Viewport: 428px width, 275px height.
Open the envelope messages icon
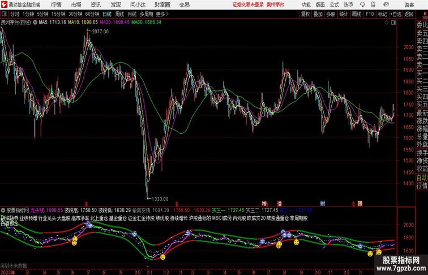[386, 5]
